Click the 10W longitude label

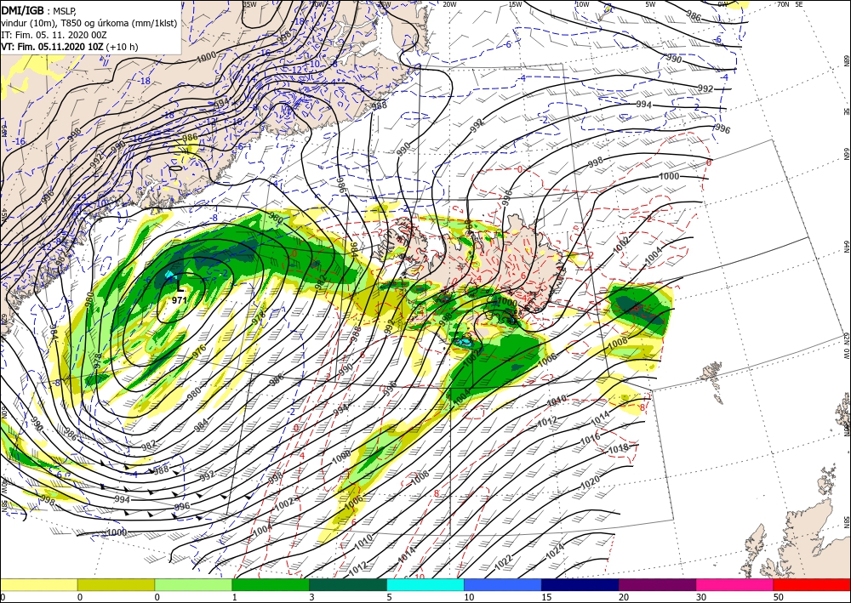(x=582, y=4)
